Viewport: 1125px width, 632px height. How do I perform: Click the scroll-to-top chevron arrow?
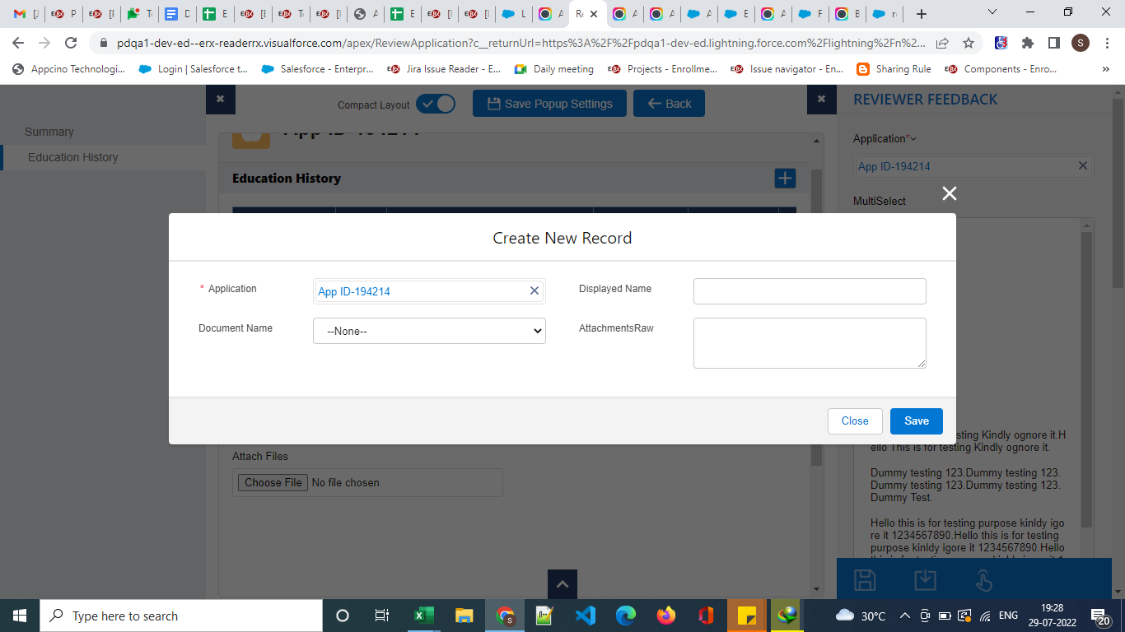click(562, 584)
